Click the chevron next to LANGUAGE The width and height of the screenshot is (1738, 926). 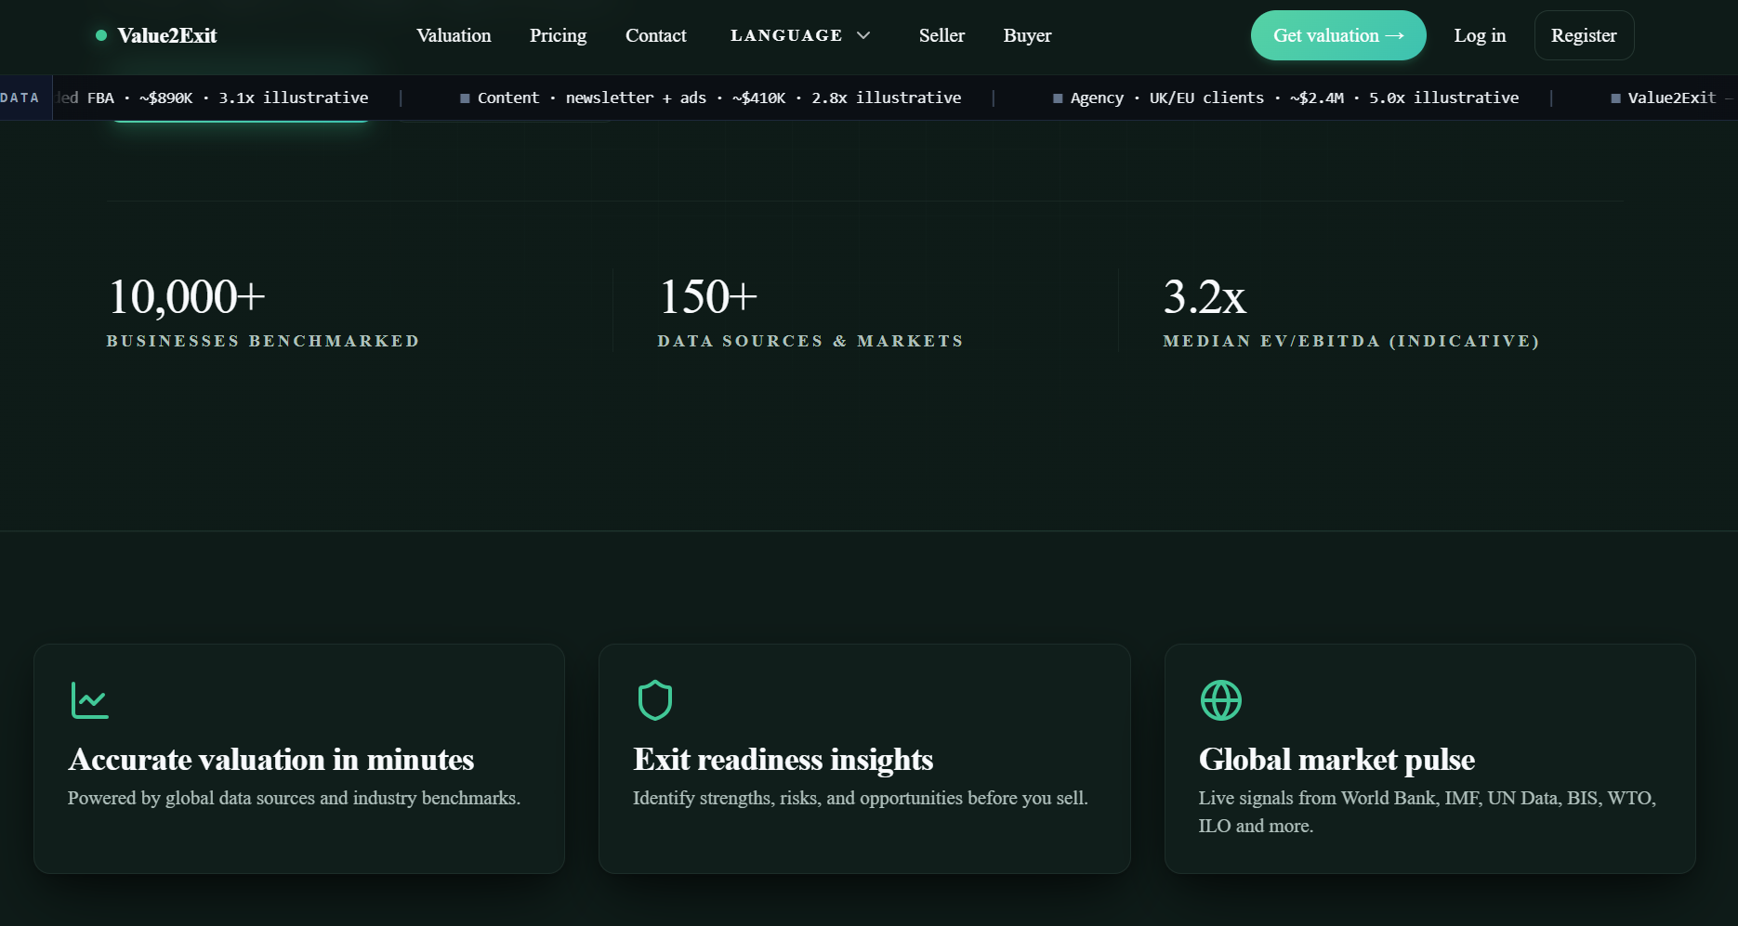click(x=863, y=35)
